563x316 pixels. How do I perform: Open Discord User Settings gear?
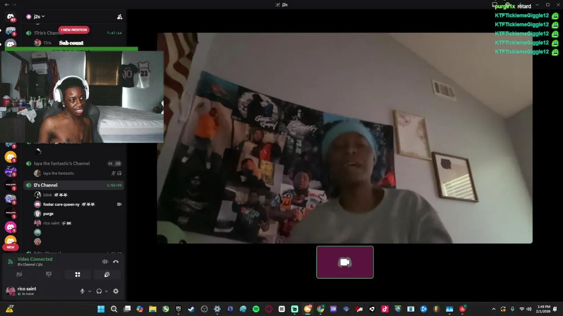116,291
